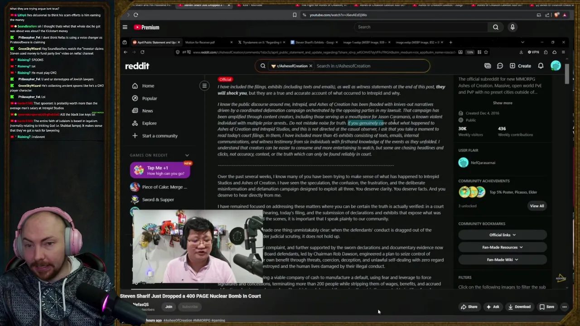The image size is (580, 326).
Task: Click the YouTube search magnifier button
Action: pos(496,27)
